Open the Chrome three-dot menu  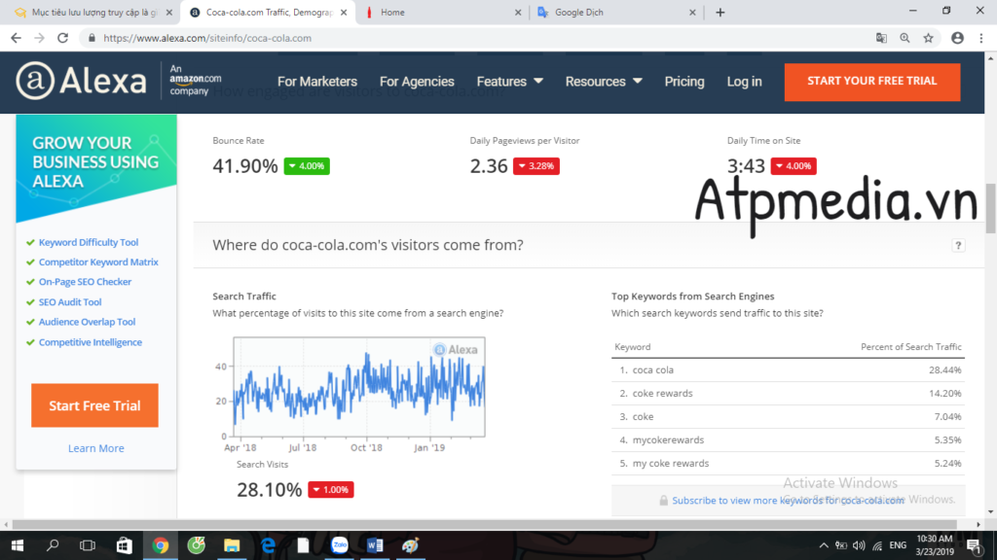981,38
